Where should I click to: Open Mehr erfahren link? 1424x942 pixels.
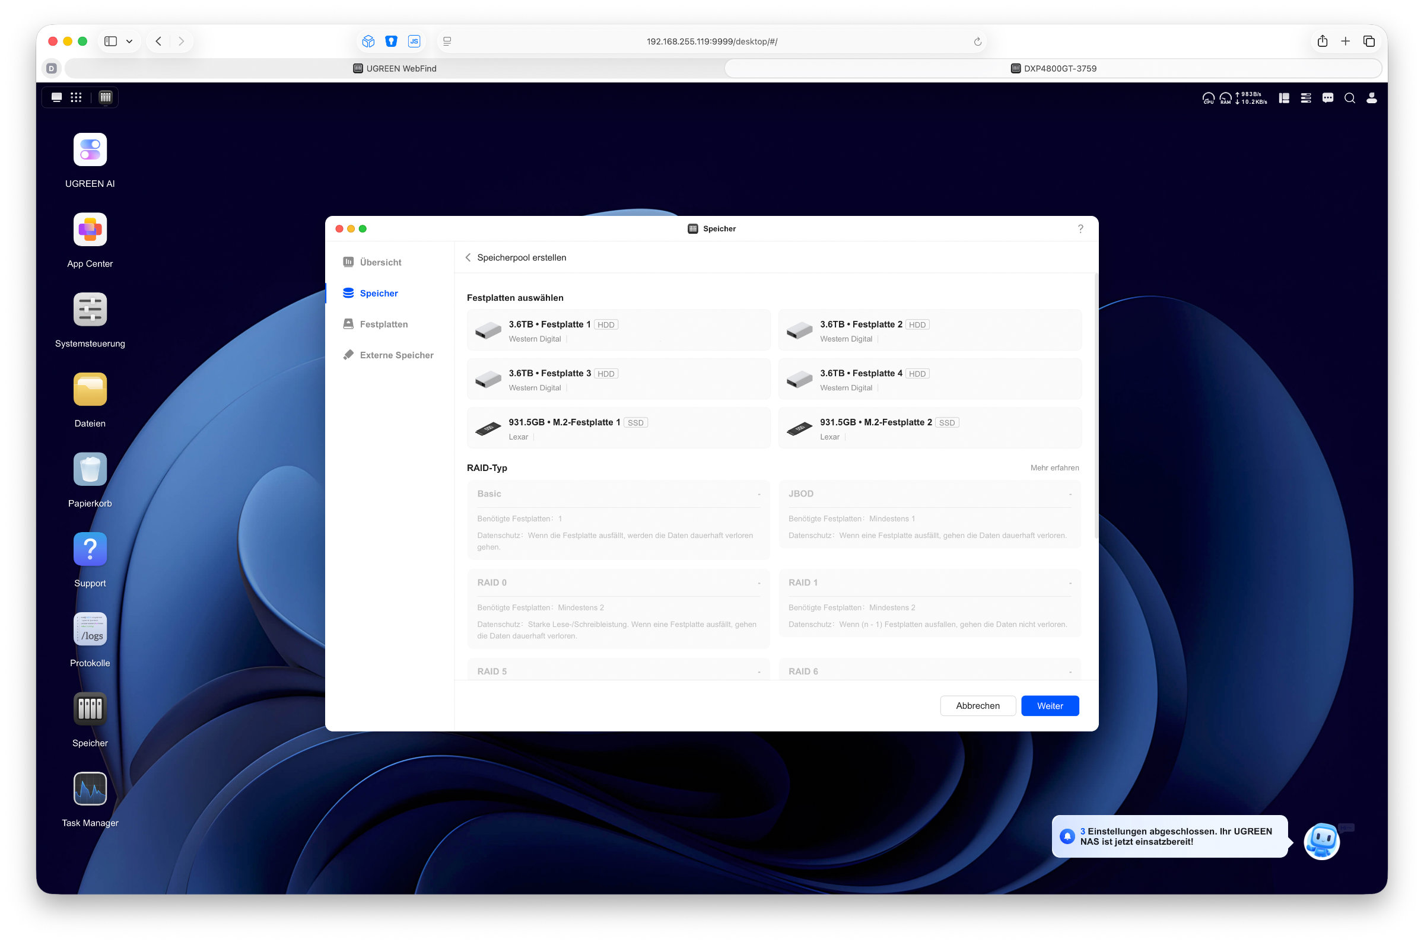1054,468
